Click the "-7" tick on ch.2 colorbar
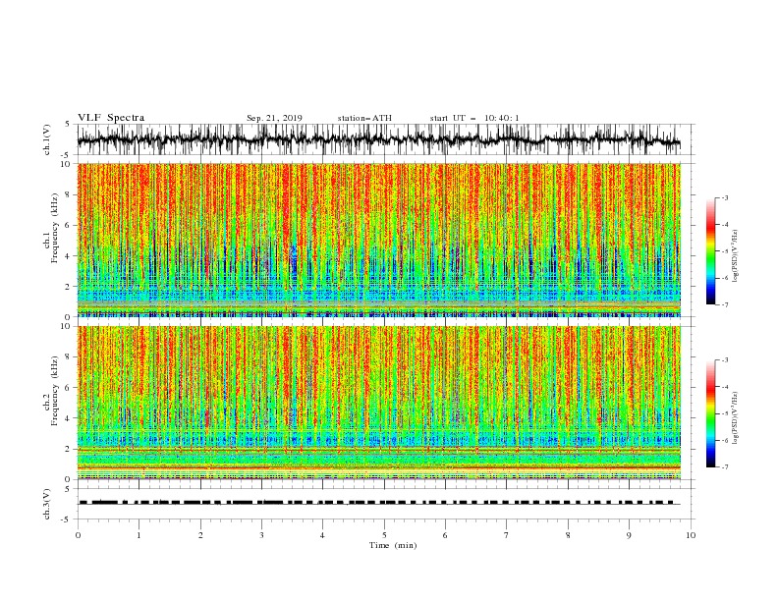 click(724, 467)
